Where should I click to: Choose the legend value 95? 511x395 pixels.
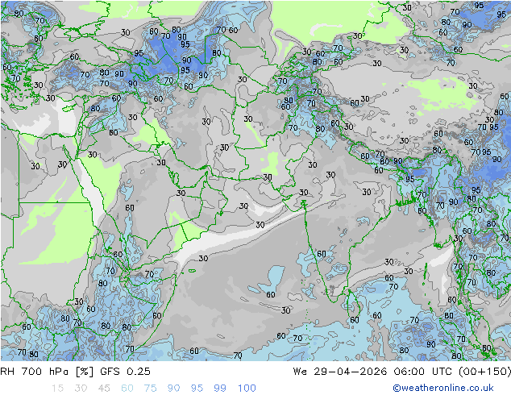tap(197, 388)
